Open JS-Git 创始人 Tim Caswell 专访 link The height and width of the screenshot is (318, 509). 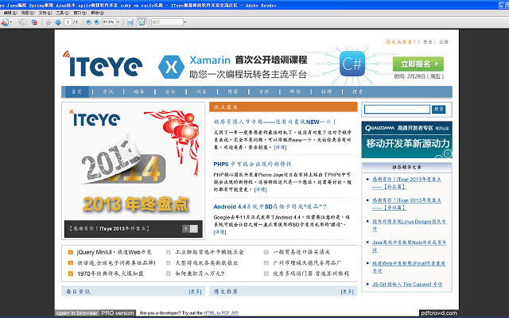click(x=407, y=285)
